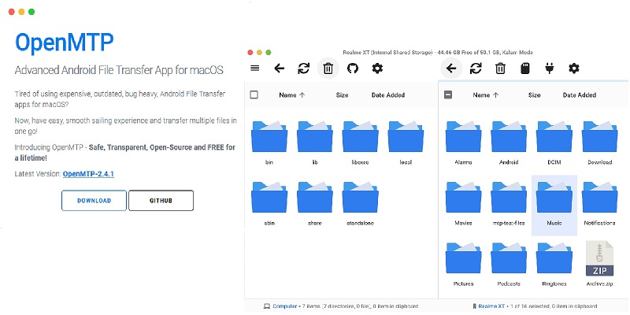Sort Realme XT pane by Name column
The width and height of the screenshot is (630, 315).
click(x=486, y=95)
